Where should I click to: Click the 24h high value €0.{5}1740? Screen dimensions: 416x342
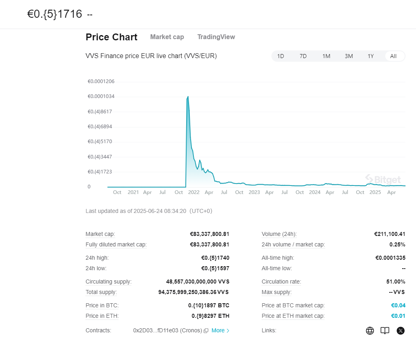point(215,258)
